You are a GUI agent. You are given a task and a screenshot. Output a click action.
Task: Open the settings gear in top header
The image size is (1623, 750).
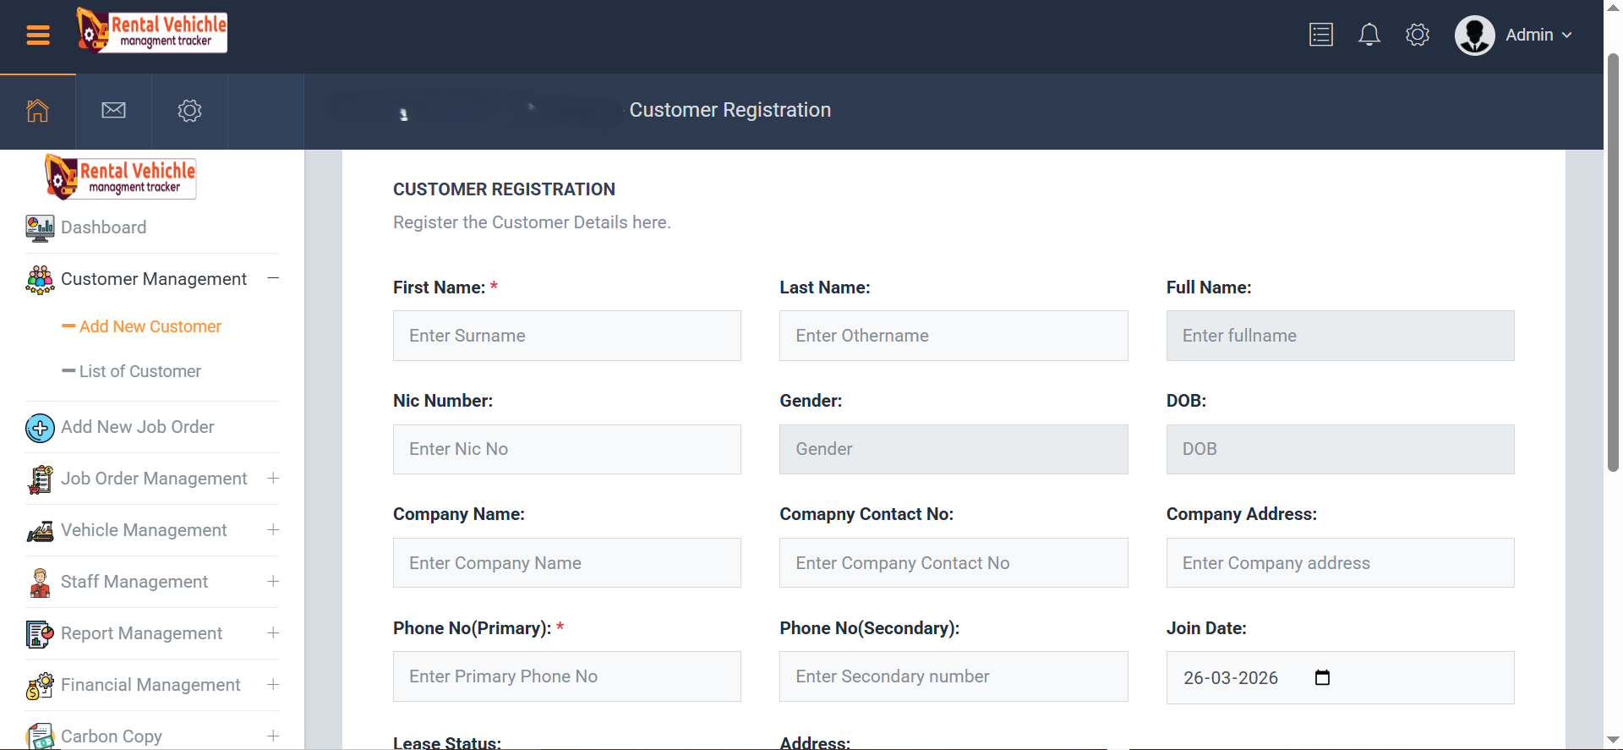pos(1417,35)
